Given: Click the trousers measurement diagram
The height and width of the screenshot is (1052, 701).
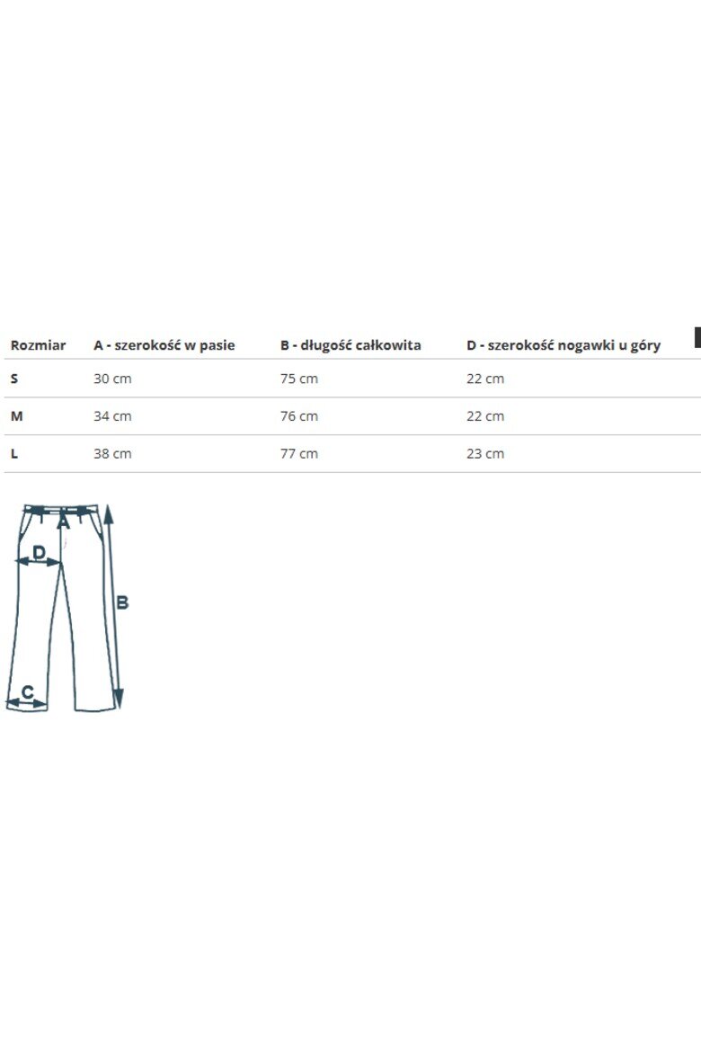Looking at the screenshot, I should click(67, 608).
